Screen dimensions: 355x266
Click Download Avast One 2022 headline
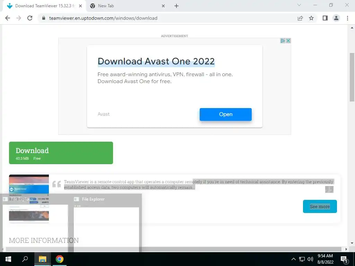click(156, 61)
